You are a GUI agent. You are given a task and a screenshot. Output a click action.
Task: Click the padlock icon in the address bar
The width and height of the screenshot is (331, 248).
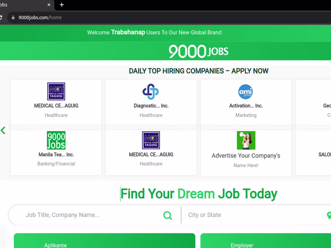point(13,17)
